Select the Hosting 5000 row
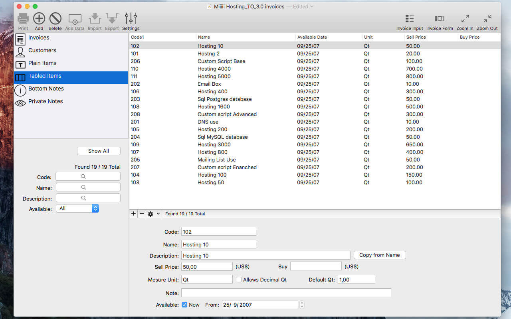The height and width of the screenshot is (319, 511). click(x=315, y=76)
